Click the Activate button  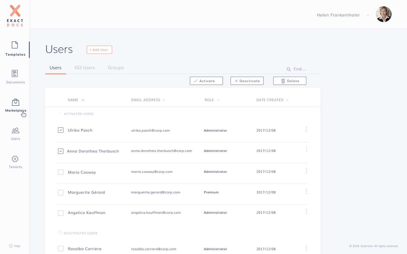[206, 81]
